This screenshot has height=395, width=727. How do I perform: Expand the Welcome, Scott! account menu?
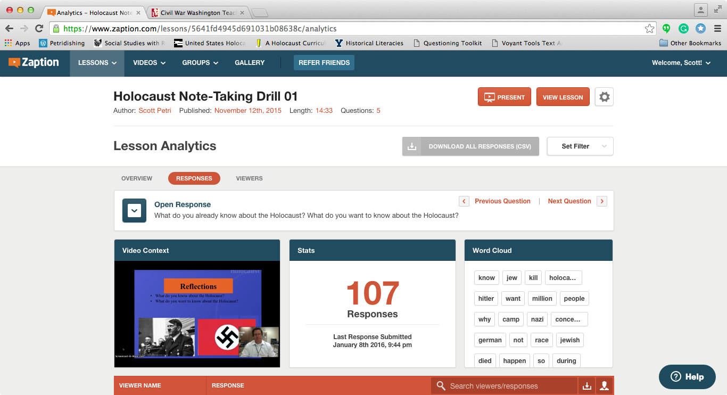point(681,63)
